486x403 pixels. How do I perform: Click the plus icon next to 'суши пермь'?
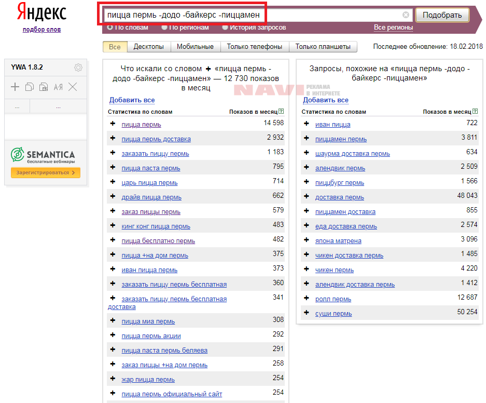pyautogui.click(x=307, y=313)
